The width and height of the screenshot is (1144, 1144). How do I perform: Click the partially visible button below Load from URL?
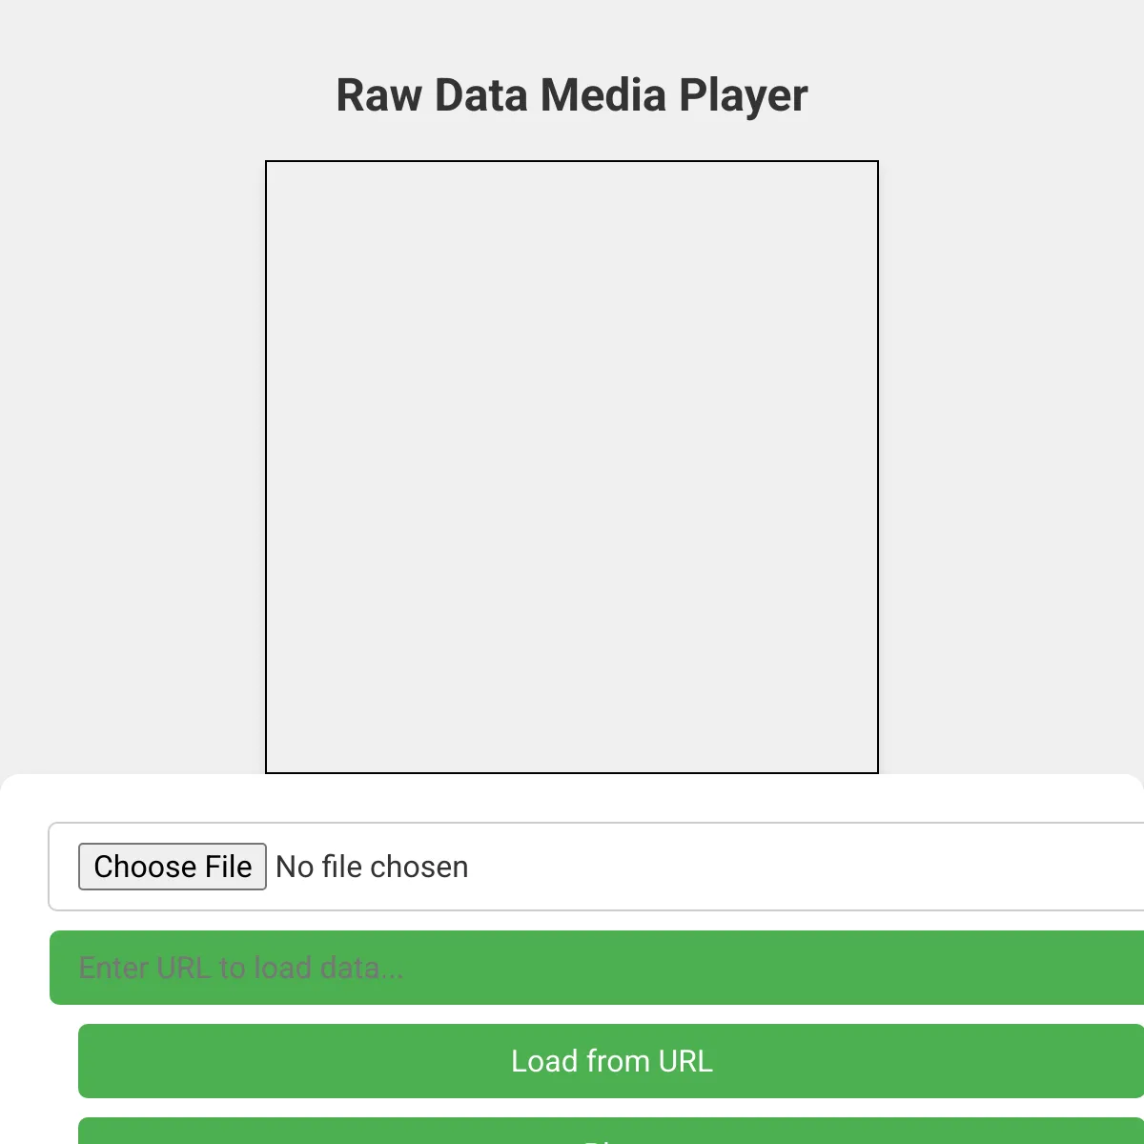[x=610, y=1133]
